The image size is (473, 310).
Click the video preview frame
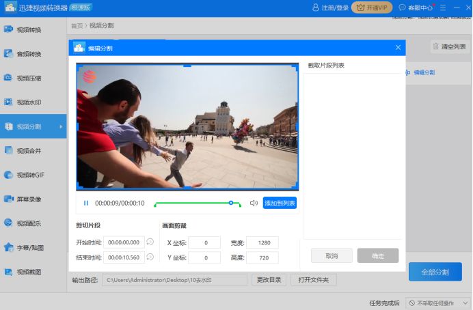[187, 126]
